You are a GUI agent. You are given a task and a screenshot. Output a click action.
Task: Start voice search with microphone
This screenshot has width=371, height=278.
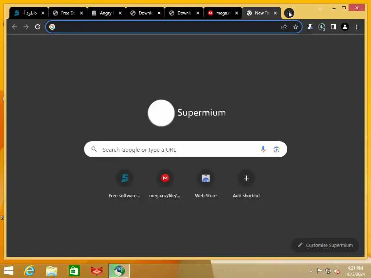coord(263,149)
